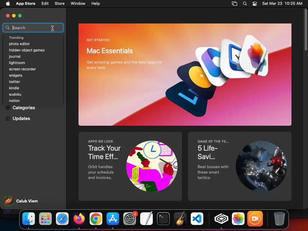The image size is (308, 231).
Task: Click the Calub Viem account name
Action: point(27,201)
